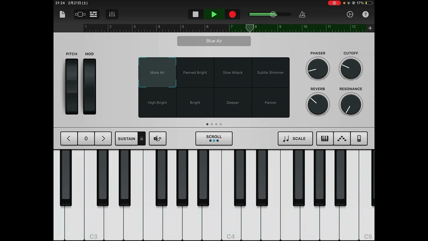This screenshot has height=241, width=428.
Task: Open the arpeggiator settings
Action: pyautogui.click(x=157, y=139)
